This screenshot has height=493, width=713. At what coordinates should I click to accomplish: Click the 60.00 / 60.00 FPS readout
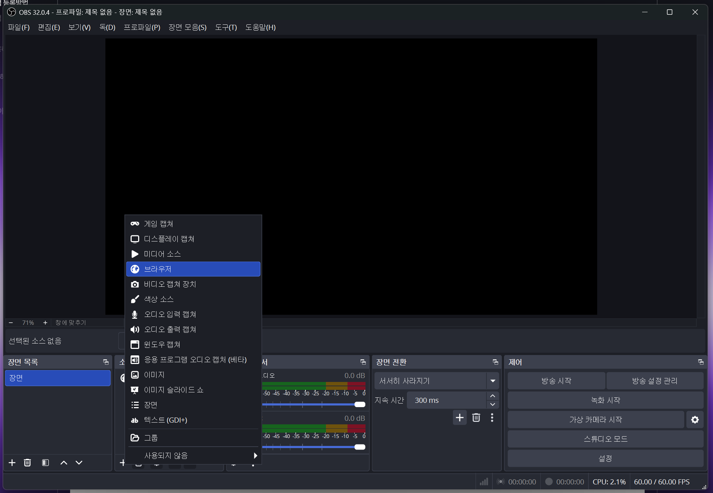tap(662, 482)
